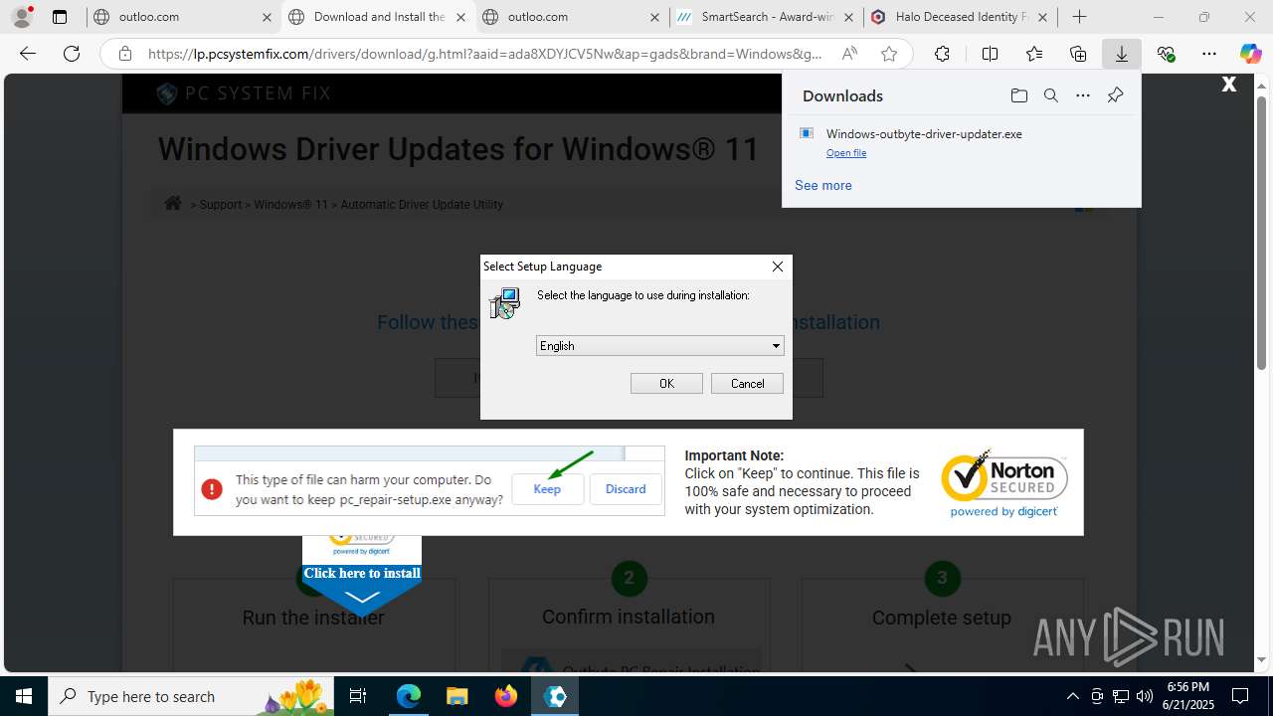The image size is (1273, 716).
Task: Click See more in Downloads panel
Action: tap(822, 185)
